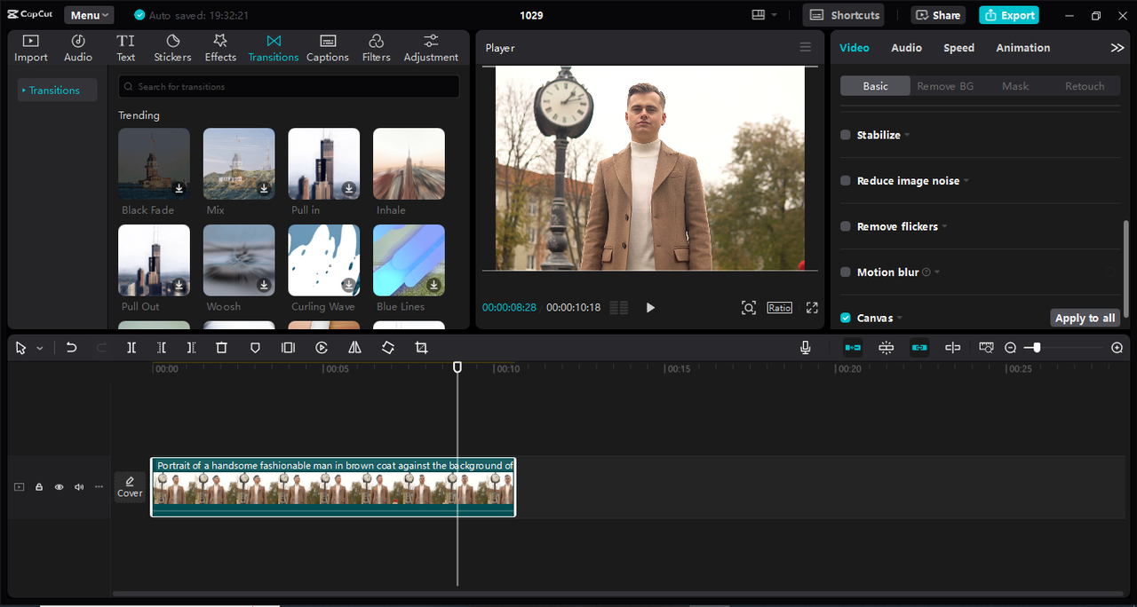Image resolution: width=1137 pixels, height=607 pixels.
Task: Click Apply to all button
Action: point(1085,318)
